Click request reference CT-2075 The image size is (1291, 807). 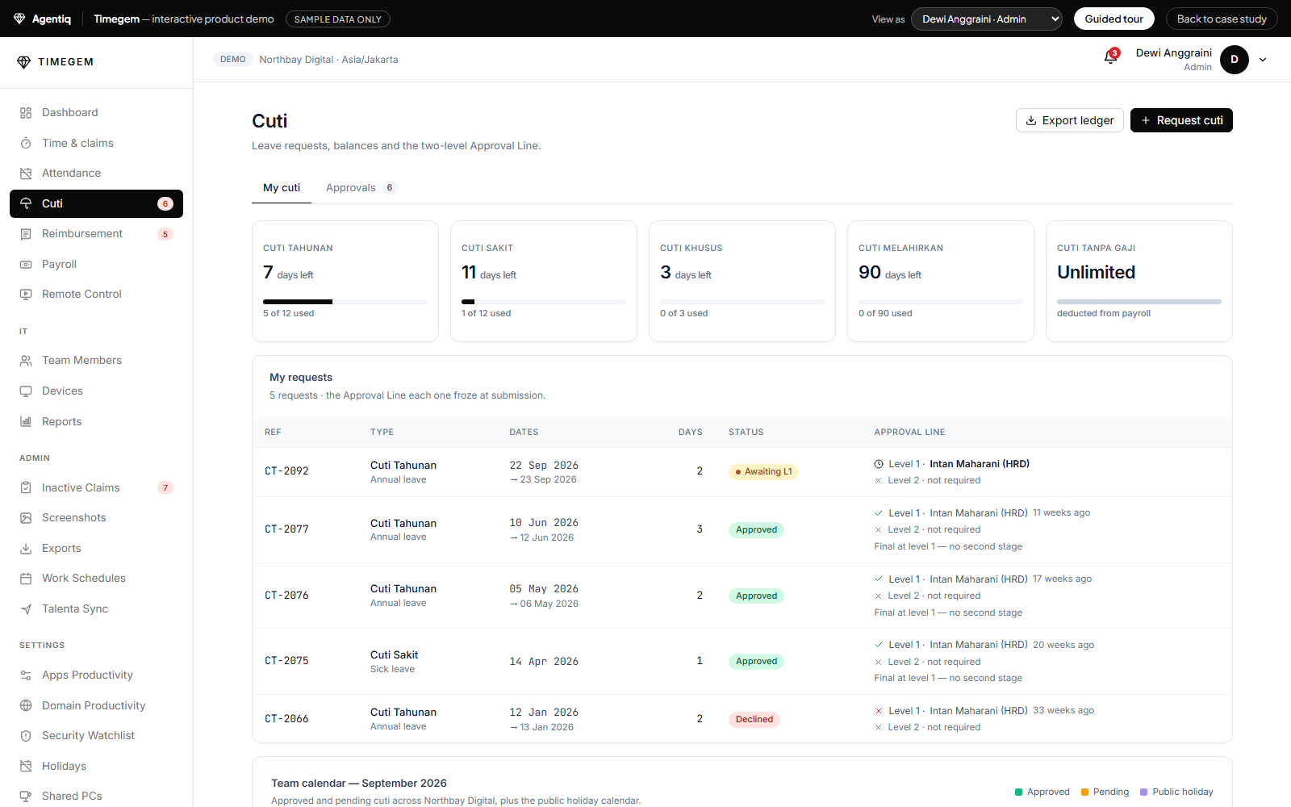(286, 661)
